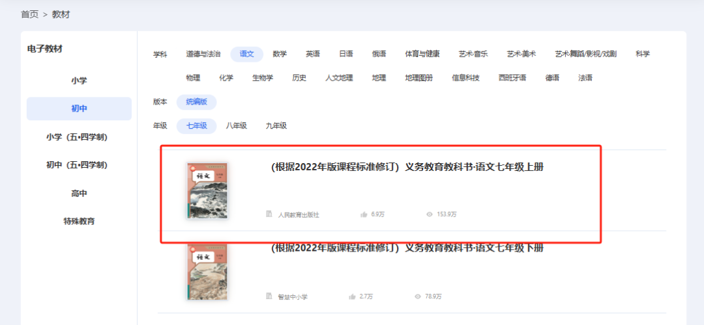
Task: Filter by subject 体育与健康
Action: click(x=422, y=54)
